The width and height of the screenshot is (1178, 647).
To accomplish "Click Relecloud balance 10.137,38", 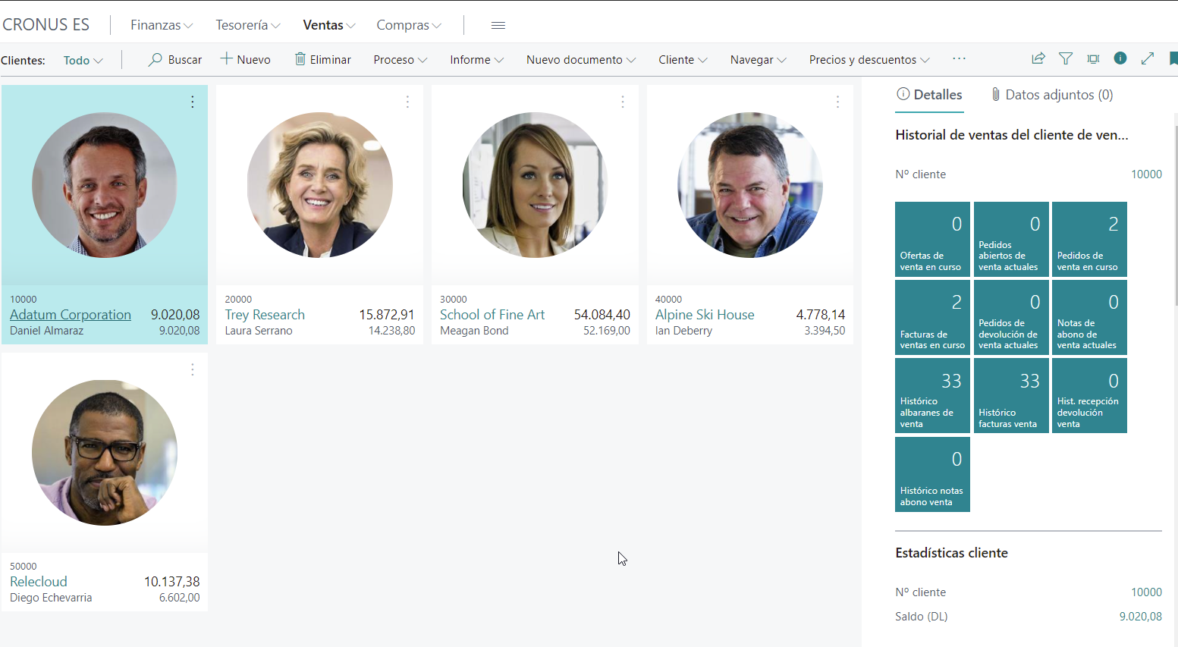I will pyautogui.click(x=172, y=582).
